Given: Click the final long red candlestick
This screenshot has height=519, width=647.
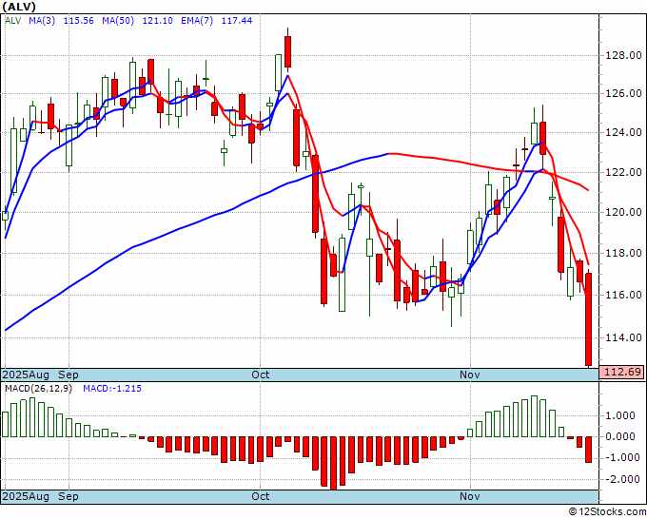Looking at the screenshot, I should coord(589,319).
